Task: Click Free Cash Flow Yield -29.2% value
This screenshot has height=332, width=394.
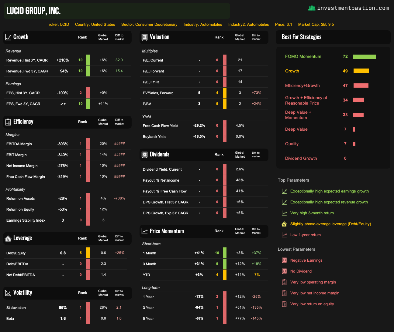Action: coord(199,126)
